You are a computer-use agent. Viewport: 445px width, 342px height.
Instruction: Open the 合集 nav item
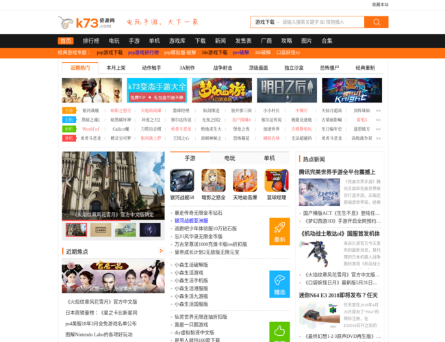click(327, 41)
